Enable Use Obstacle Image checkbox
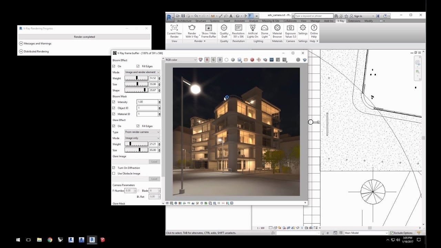Viewport: 441px width, 248px height. 114,174
